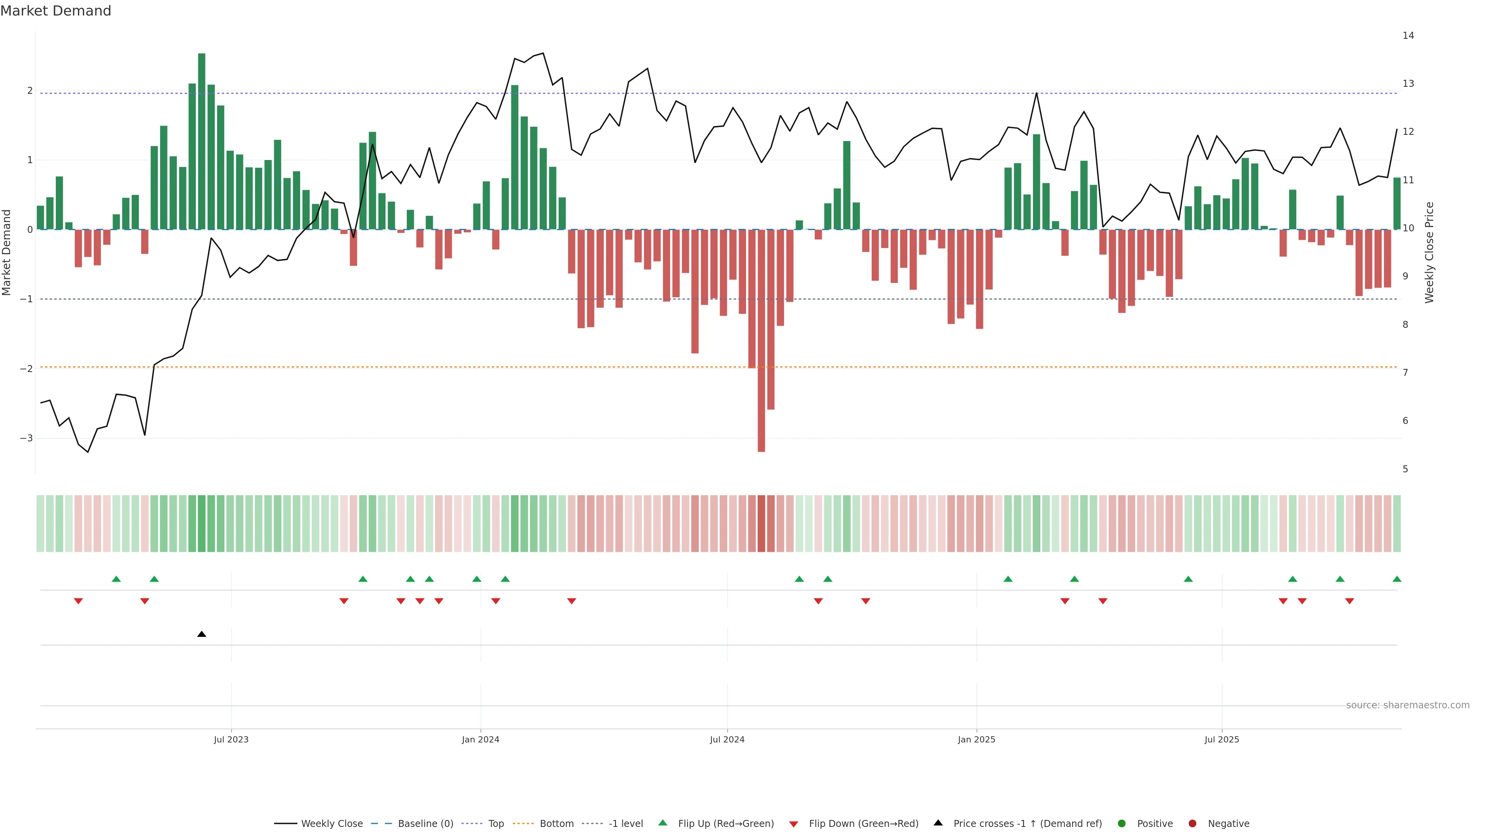The width and height of the screenshot is (1489, 837).
Task: Click the red Negative legend circle
Action: 1192,824
